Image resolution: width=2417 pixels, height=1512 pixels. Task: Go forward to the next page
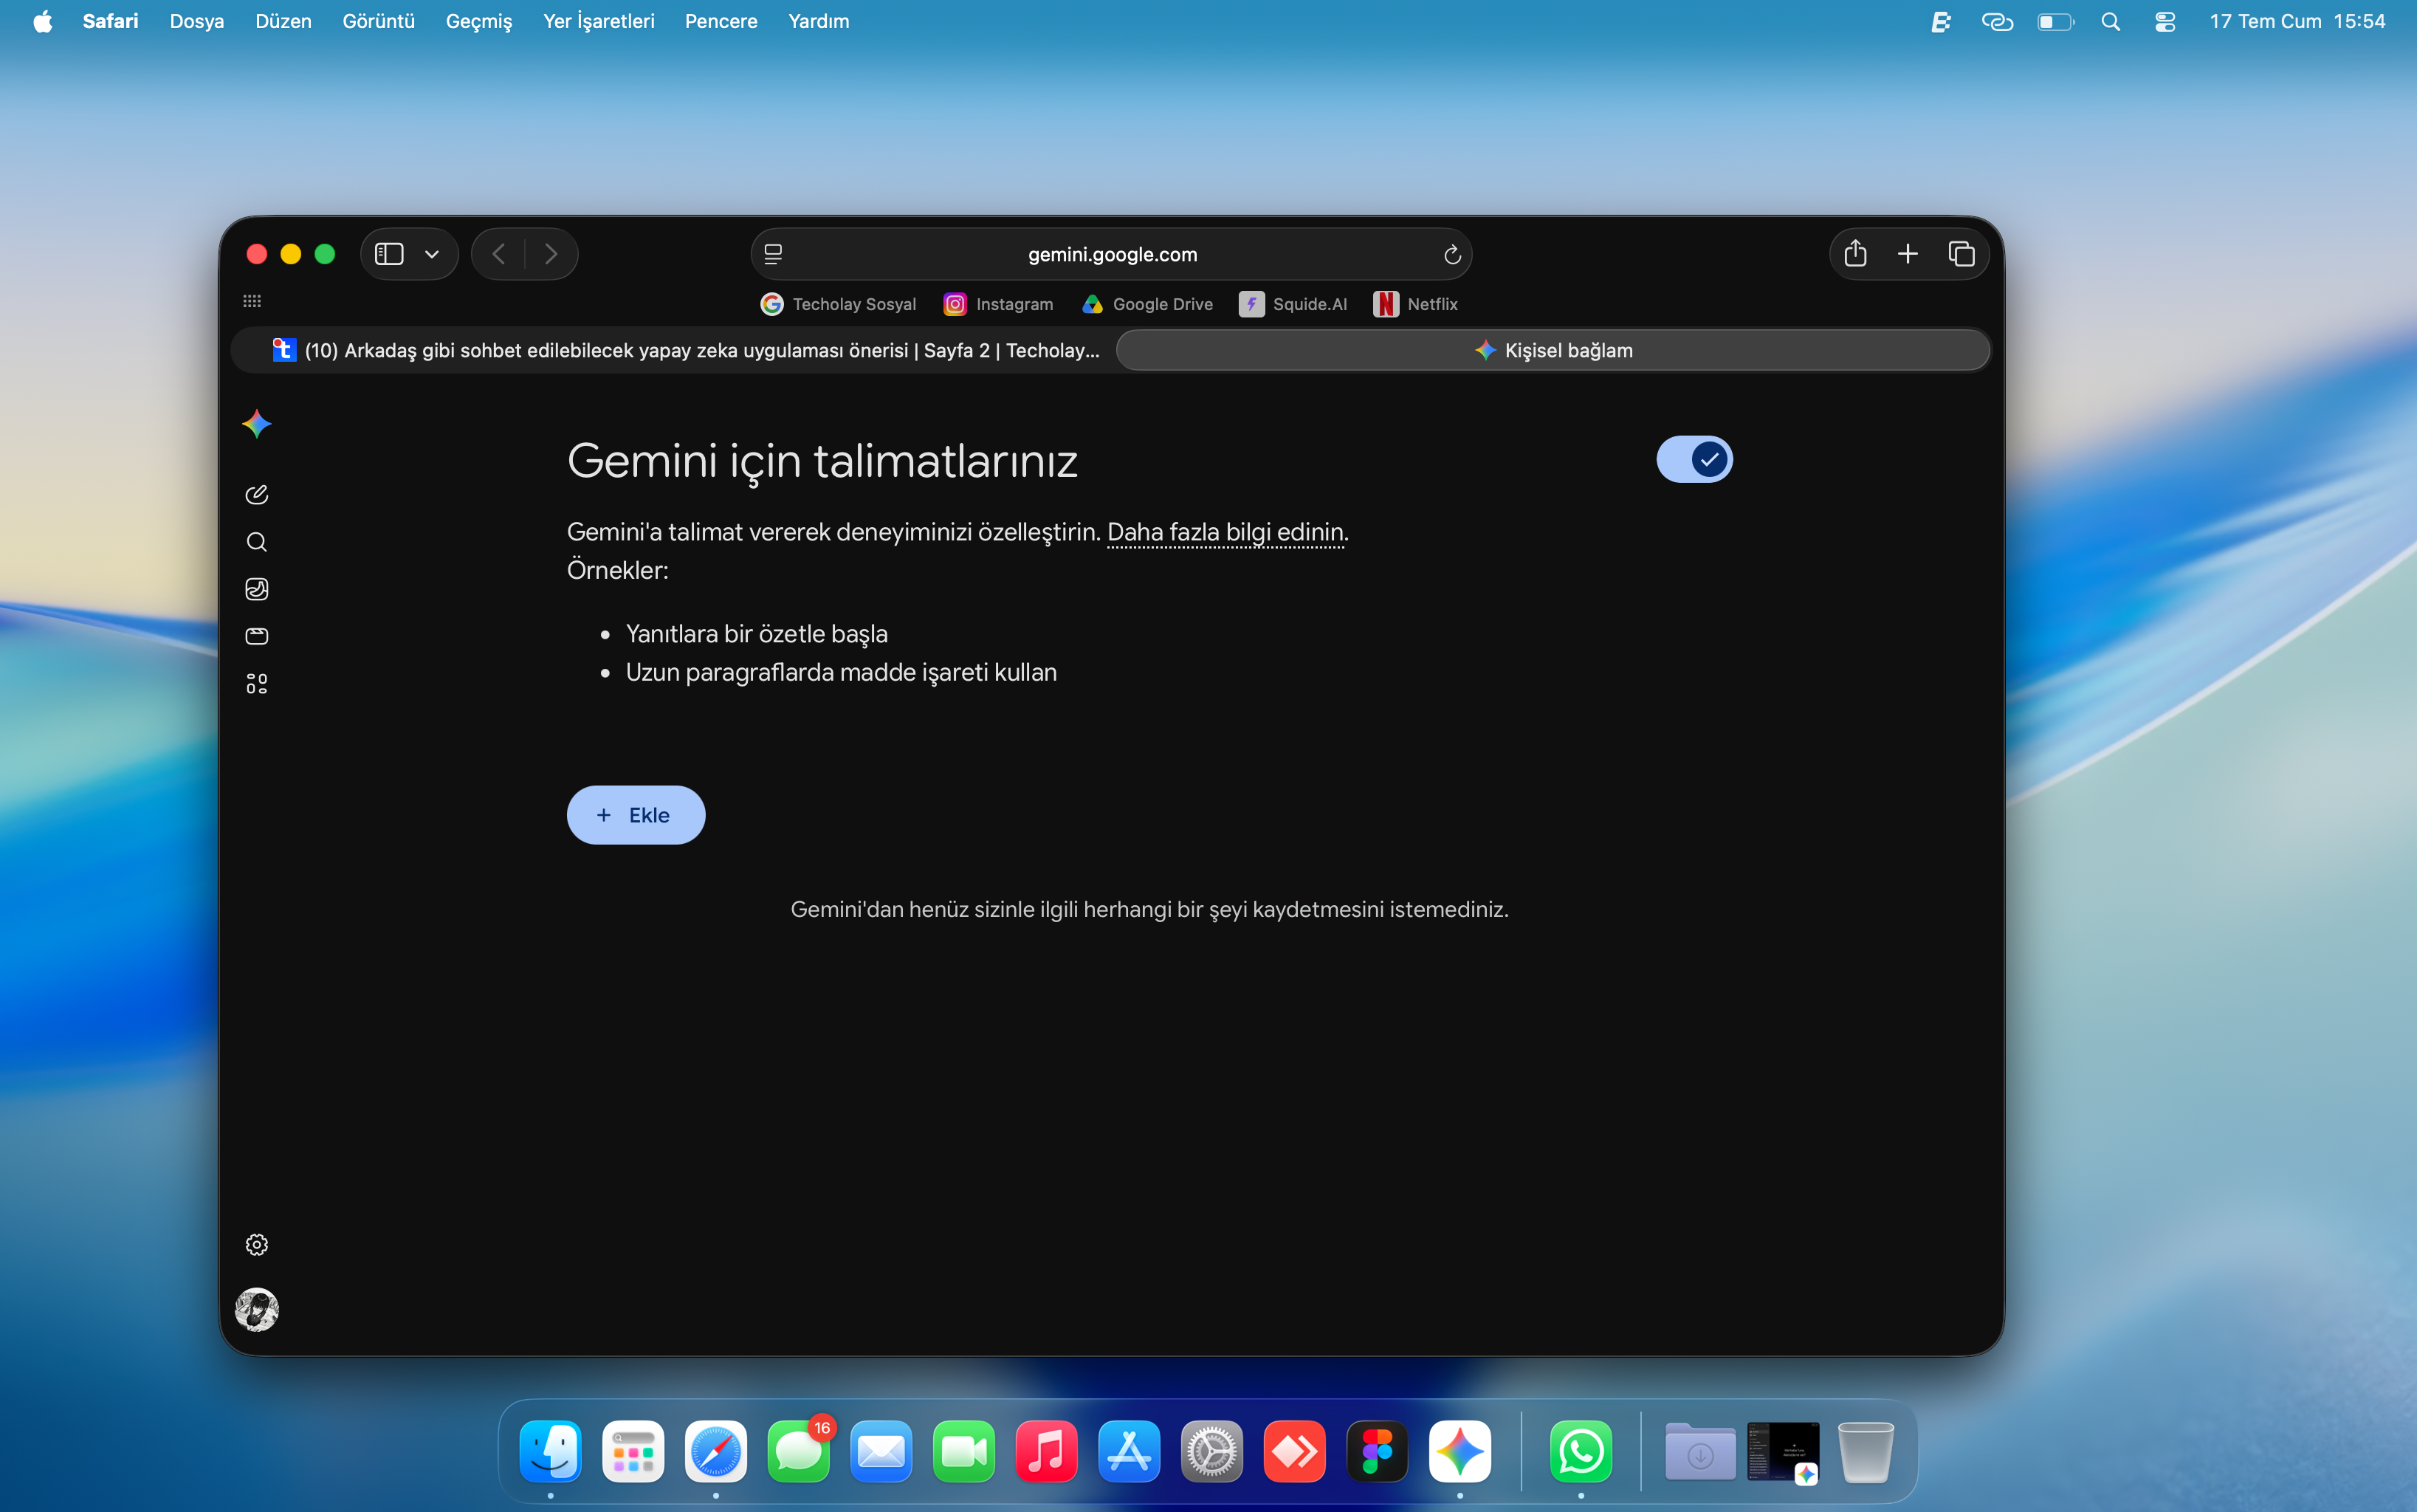[551, 254]
